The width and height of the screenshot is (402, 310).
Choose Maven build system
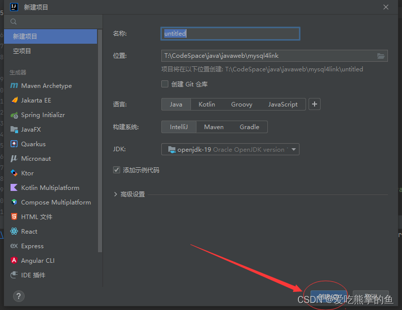(x=214, y=127)
